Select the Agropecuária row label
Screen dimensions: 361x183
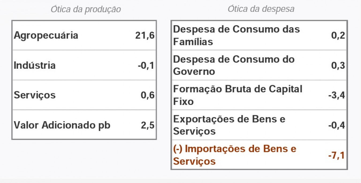pyautogui.click(x=46, y=35)
